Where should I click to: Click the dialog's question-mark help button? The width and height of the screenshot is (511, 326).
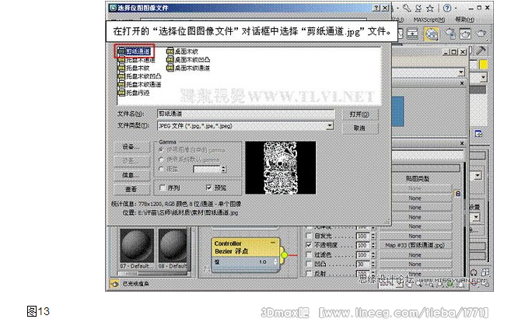point(376,8)
